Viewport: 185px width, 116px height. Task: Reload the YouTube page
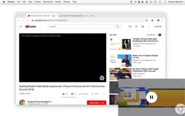27,20
